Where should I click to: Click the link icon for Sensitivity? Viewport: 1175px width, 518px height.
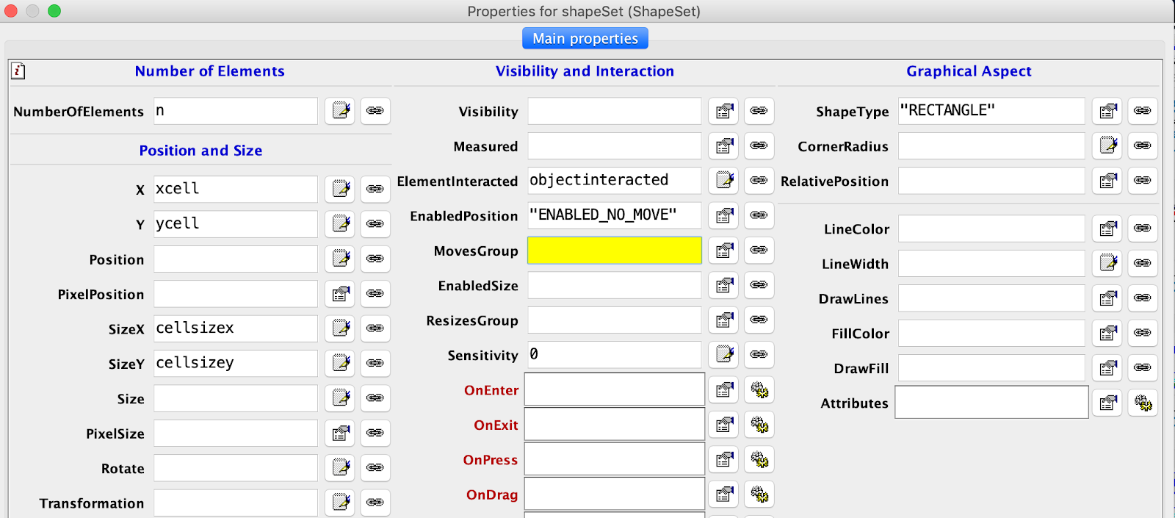[759, 355]
